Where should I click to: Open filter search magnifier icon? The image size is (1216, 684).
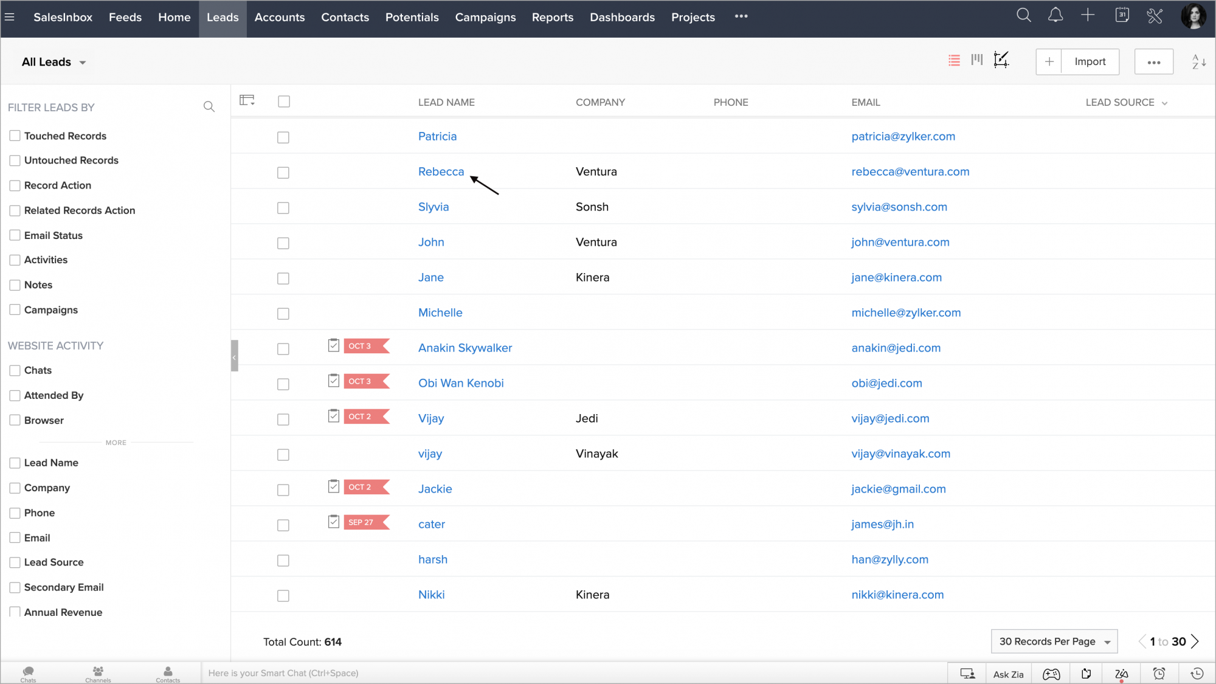[209, 107]
